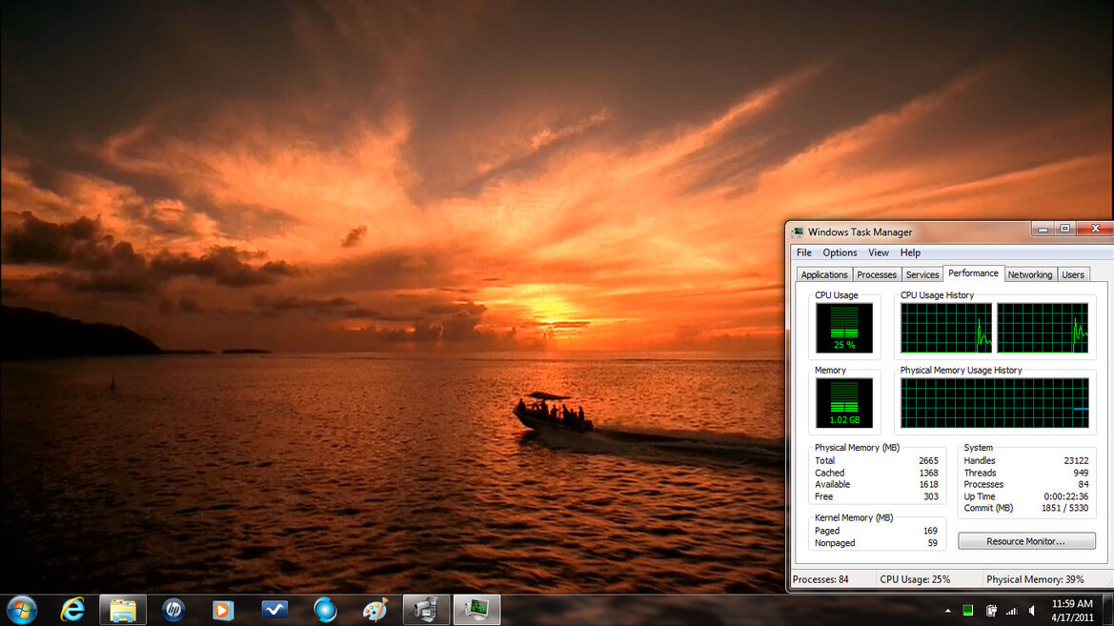The width and height of the screenshot is (1114, 626).
Task: Click the 'Physical Memory (MB)' group heading
Action: pyautogui.click(x=857, y=448)
